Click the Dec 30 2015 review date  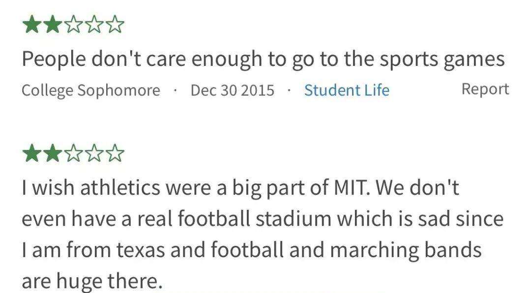click(232, 90)
